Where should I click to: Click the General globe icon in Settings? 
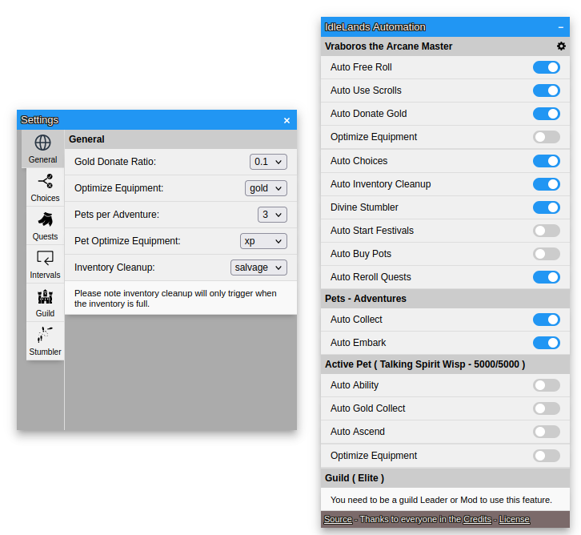(43, 143)
